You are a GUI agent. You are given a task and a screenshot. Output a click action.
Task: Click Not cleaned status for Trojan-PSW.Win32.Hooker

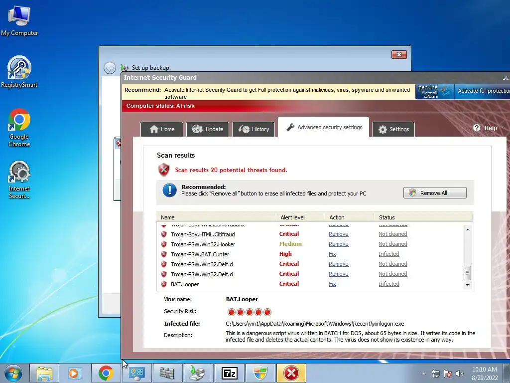click(392, 244)
